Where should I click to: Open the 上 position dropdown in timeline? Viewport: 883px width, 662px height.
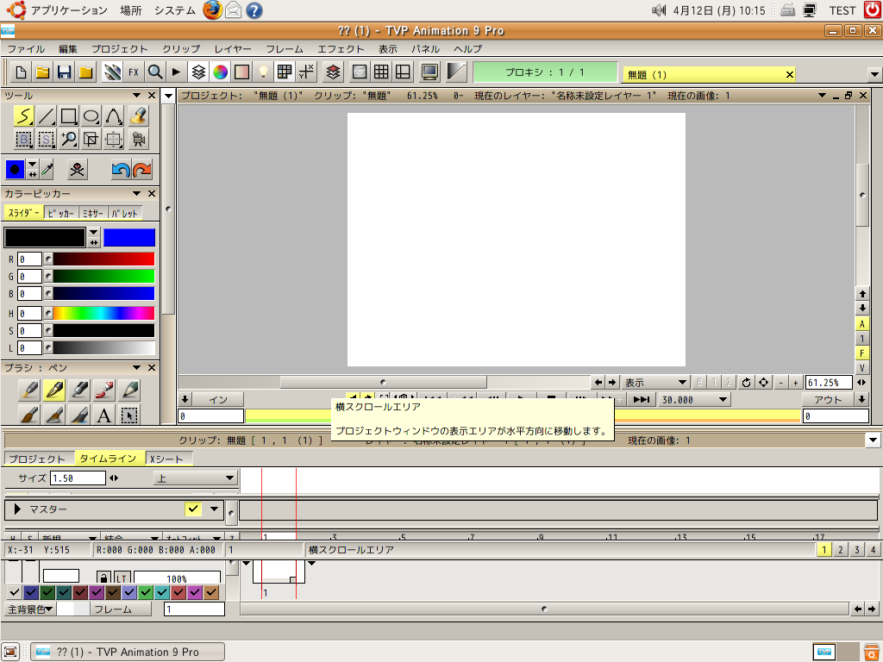195,478
